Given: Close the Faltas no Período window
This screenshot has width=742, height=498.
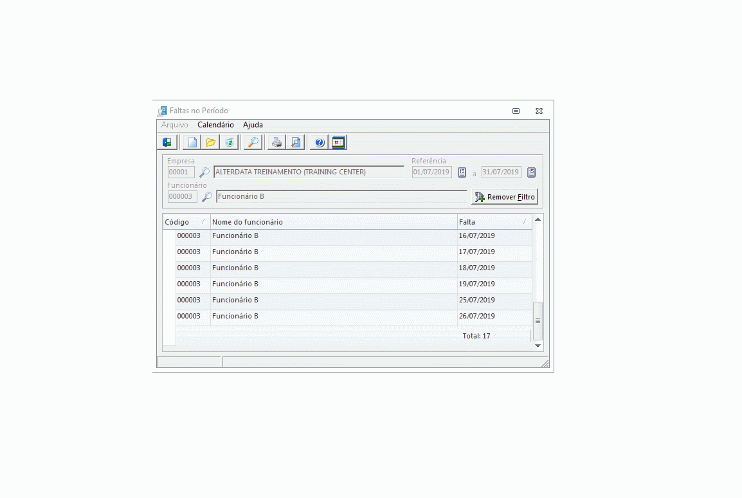Looking at the screenshot, I should 539,111.
